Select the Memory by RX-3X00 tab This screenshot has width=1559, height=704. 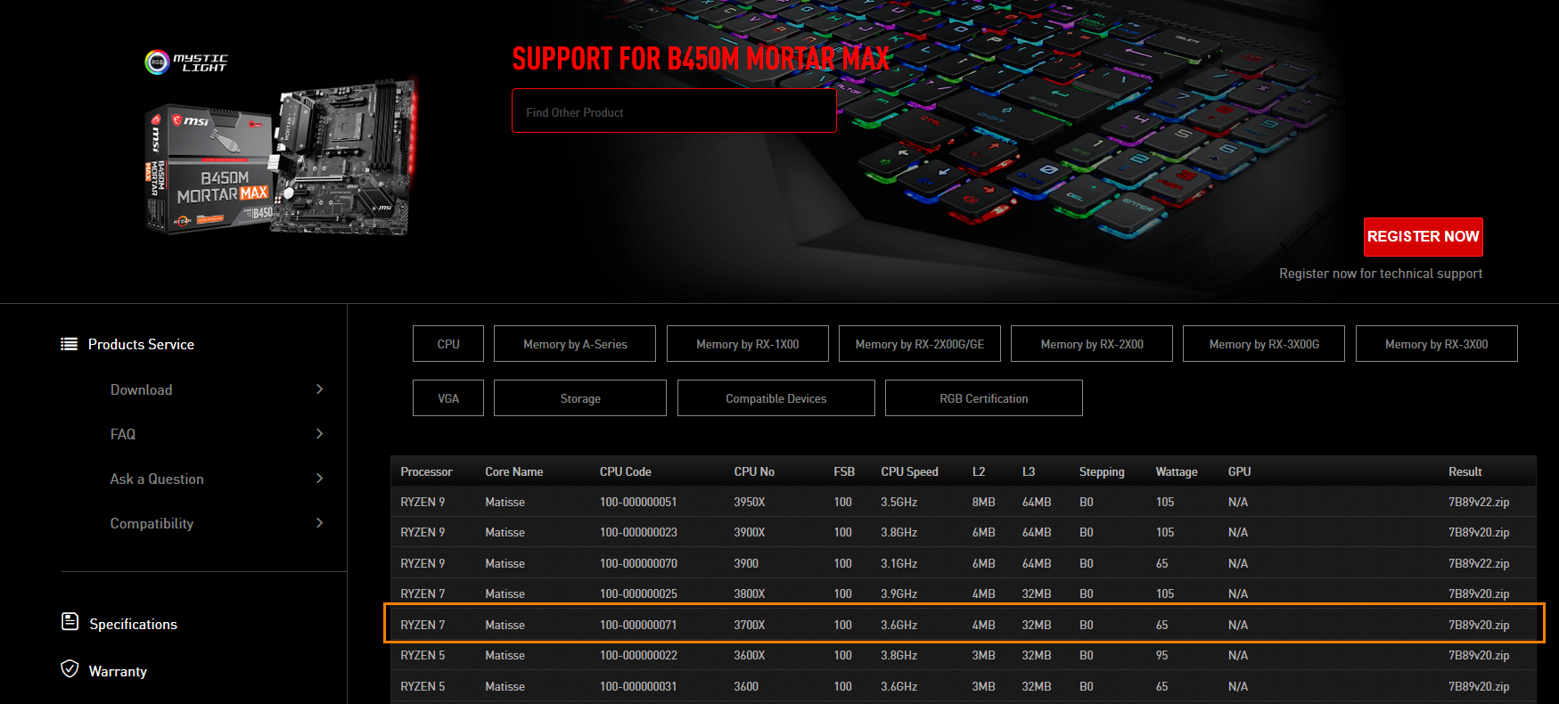(1437, 344)
